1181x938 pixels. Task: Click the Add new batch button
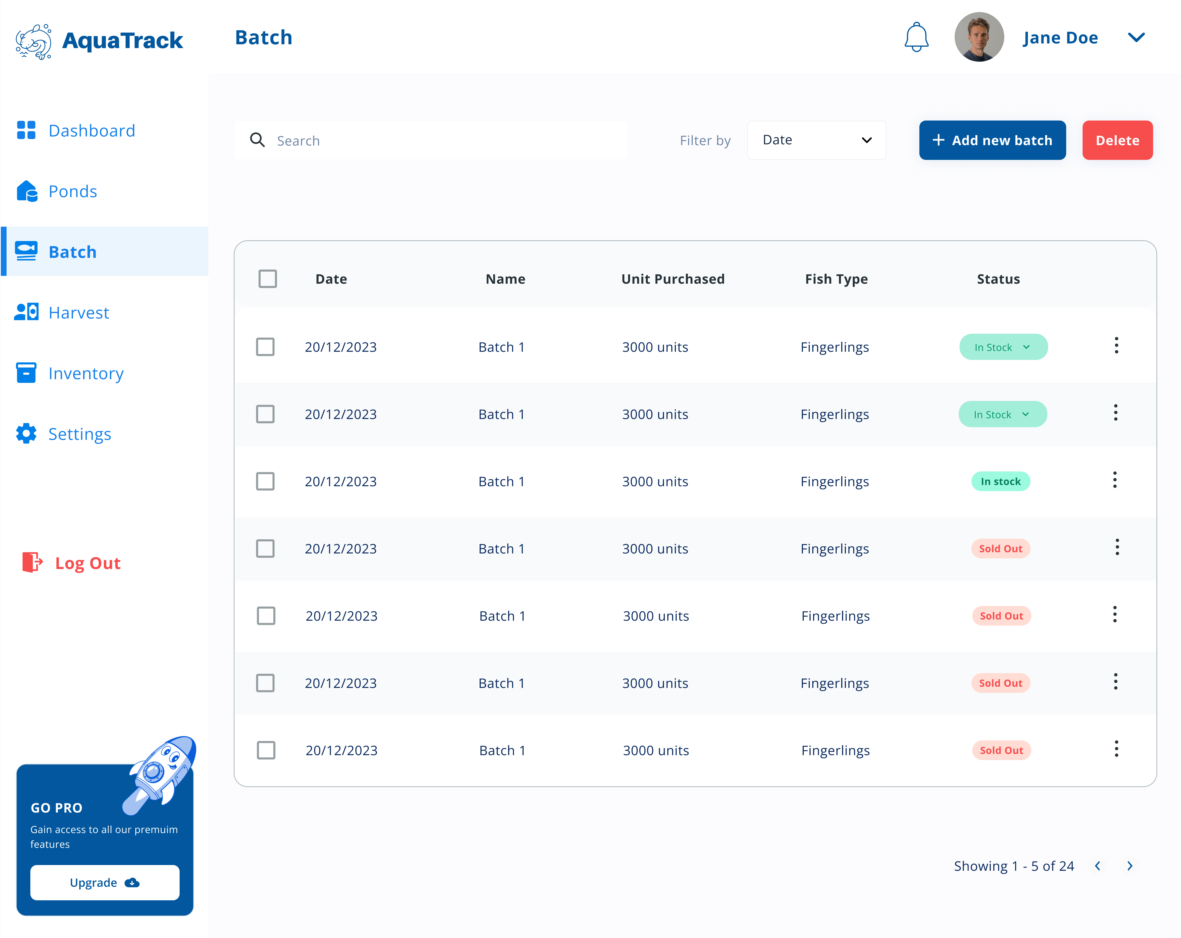[992, 140]
